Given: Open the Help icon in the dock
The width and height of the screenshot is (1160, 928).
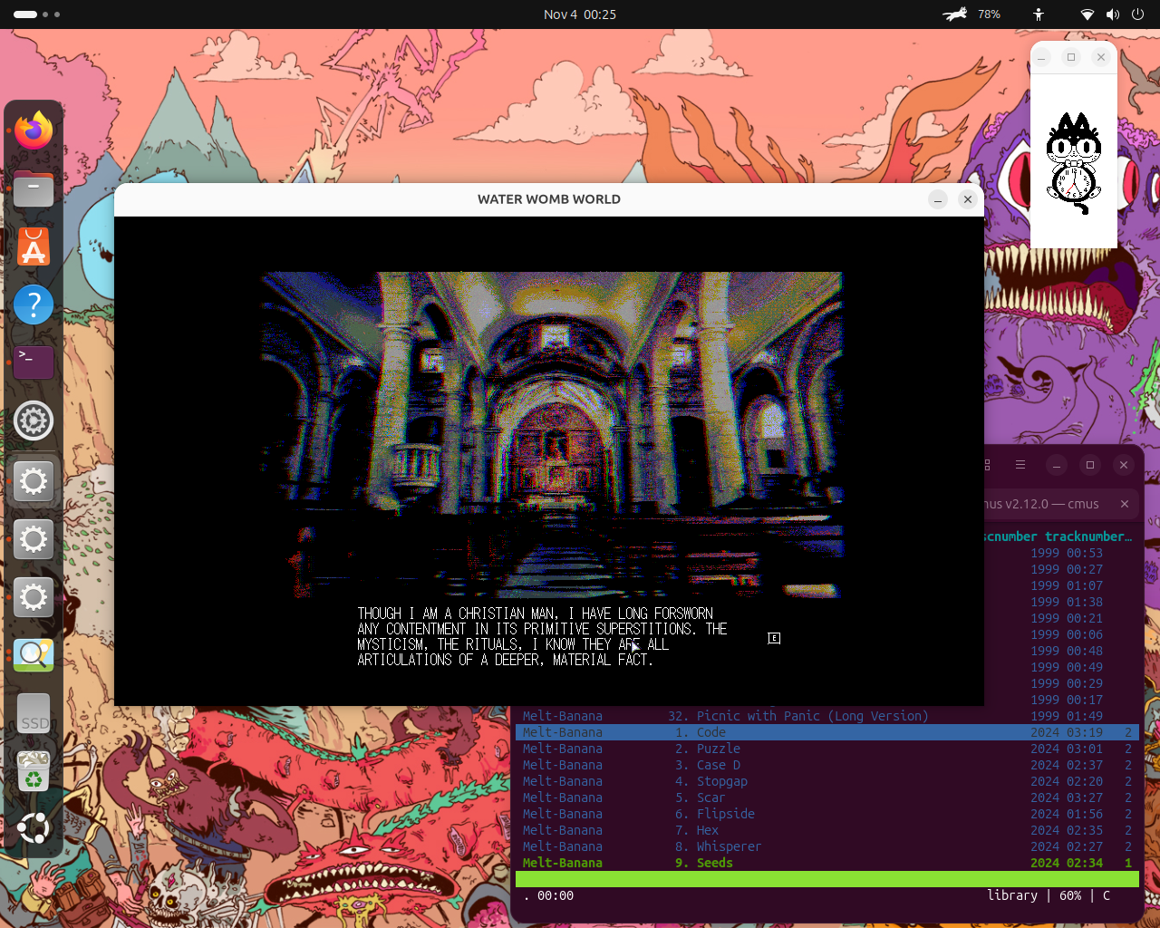Looking at the screenshot, I should click(x=34, y=304).
